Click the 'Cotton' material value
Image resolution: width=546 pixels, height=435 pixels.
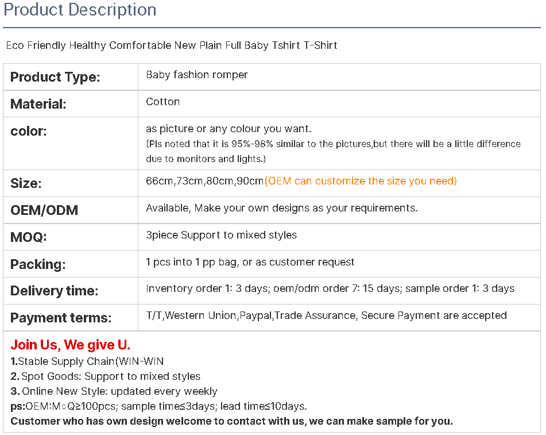pyautogui.click(x=163, y=102)
